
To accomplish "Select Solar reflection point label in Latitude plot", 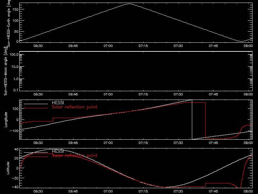I will (74, 156).
